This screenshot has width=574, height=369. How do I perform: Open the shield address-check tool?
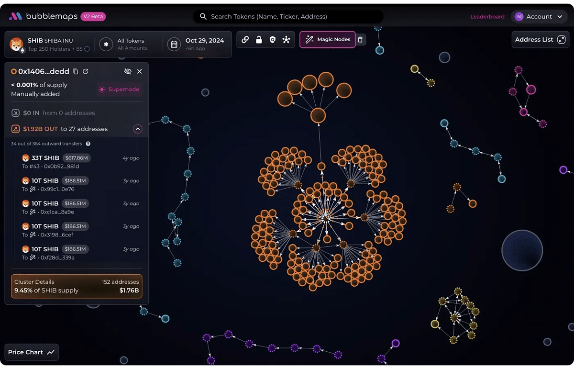[272, 40]
